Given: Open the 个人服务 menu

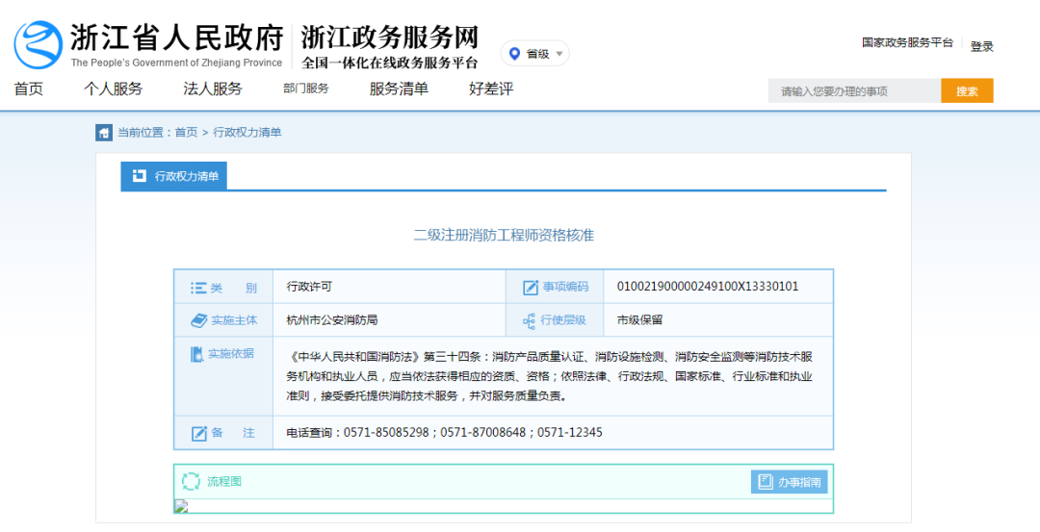Looking at the screenshot, I should point(113,89).
